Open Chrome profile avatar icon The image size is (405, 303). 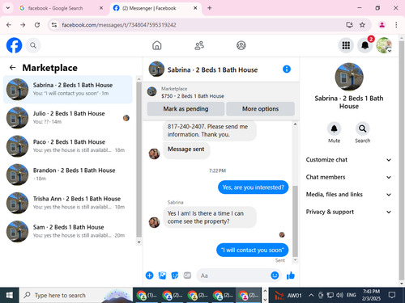click(382, 25)
